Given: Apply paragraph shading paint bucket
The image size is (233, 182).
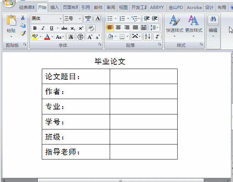Looking at the screenshot, I should pyautogui.click(x=110, y=36).
